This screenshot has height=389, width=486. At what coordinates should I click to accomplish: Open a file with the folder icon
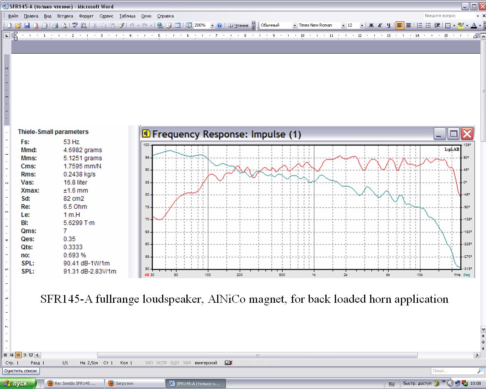pos(18,25)
